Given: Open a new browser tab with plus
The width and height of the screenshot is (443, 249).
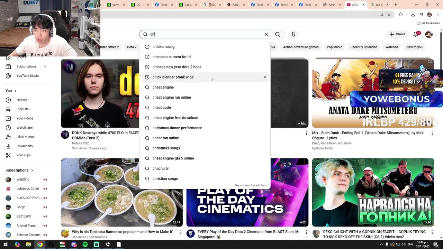Looking at the screenshot, I should coord(396,5).
